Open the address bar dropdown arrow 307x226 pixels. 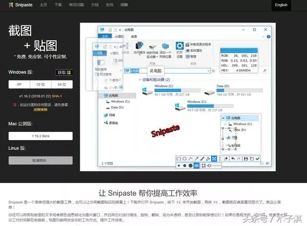coord(209,71)
